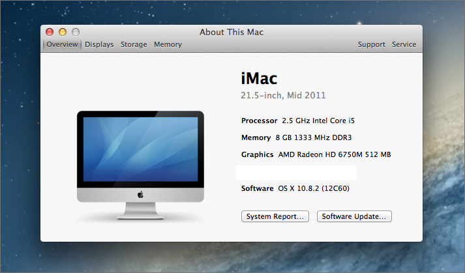Click the '8 GB 1333 MHz DDR3' value
This screenshot has width=465, height=273.
pyautogui.click(x=314, y=137)
